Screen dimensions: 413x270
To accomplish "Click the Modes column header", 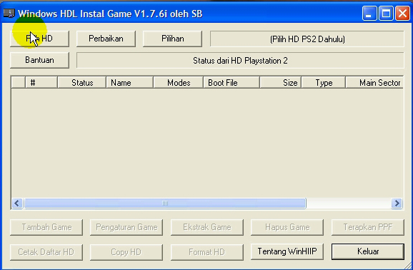I will tap(179, 83).
